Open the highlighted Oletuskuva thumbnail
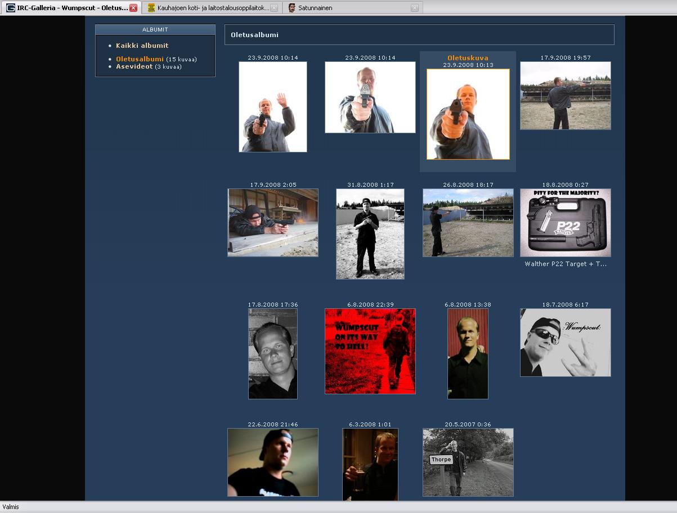This screenshot has width=677, height=513. click(468, 114)
